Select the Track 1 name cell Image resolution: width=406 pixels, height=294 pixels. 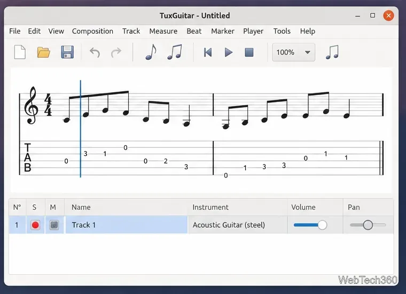[126, 225]
